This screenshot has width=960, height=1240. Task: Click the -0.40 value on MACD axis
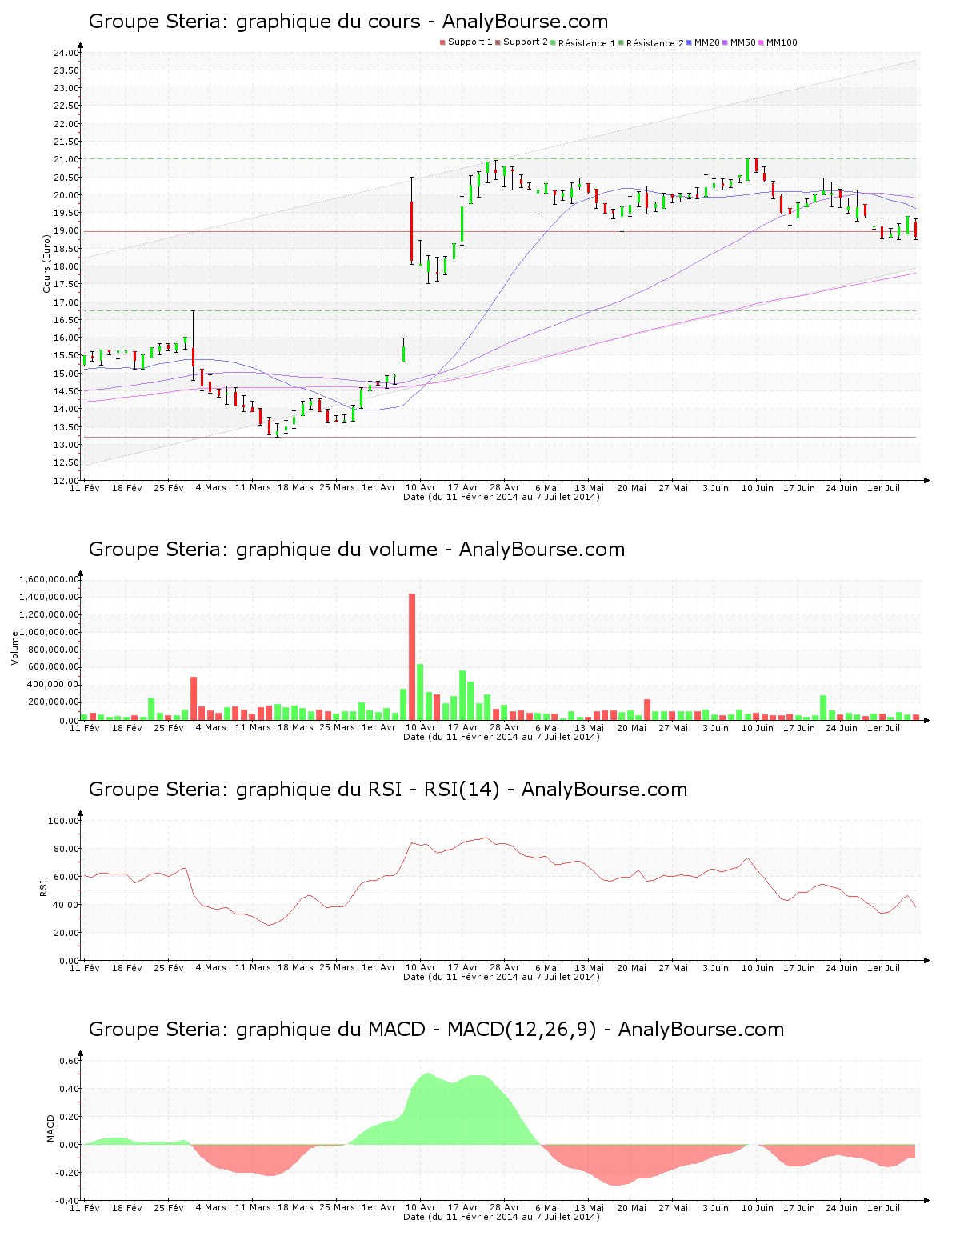(x=68, y=1201)
